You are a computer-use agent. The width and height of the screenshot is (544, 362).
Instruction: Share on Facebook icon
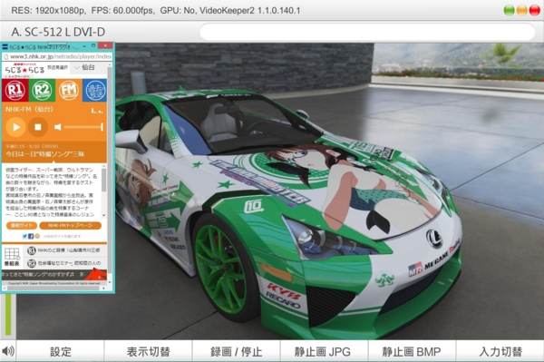31,237
